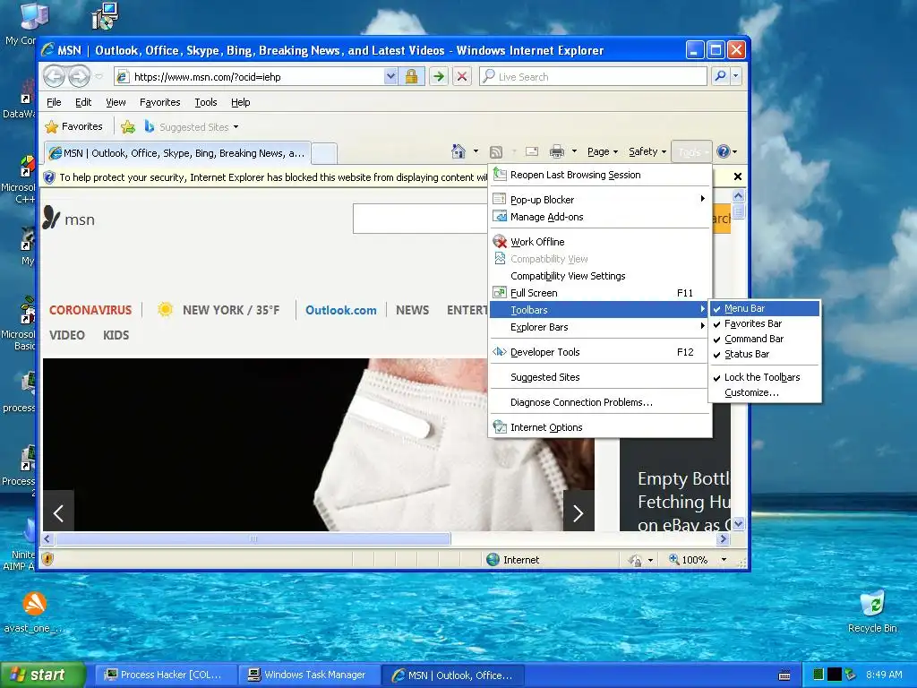Click the security padlock icon
This screenshot has height=688, width=917.
coord(412,77)
